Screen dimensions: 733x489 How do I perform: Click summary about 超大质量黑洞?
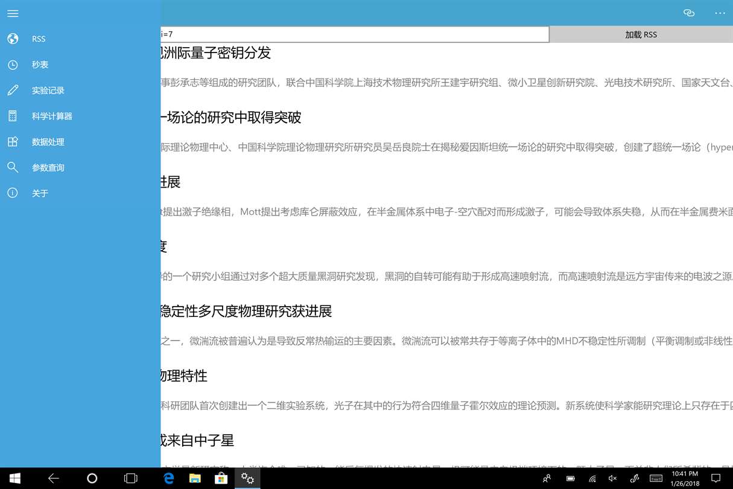[446, 276]
